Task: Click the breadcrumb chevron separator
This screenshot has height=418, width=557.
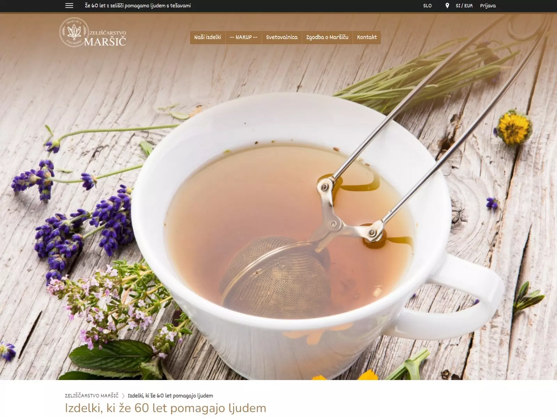Action: point(123,396)
